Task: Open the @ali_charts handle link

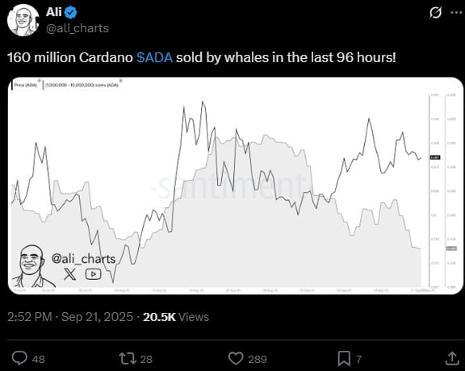Action: coord(77,28)
